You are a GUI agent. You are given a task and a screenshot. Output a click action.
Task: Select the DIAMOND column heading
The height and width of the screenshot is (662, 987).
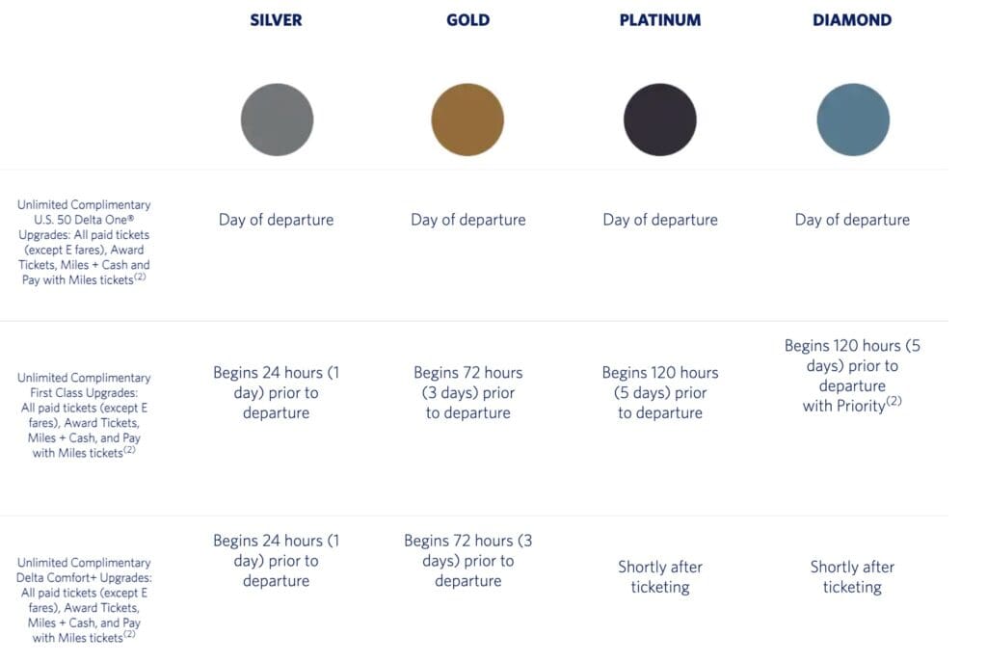(852, 20)
